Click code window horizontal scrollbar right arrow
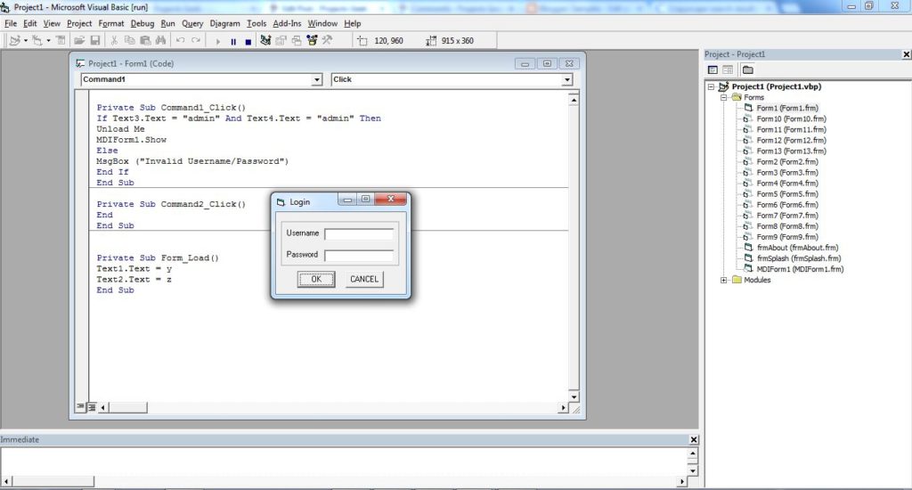The height and width of the screenshot is (490, 912). pyautogui.click(x=563, y=408)
